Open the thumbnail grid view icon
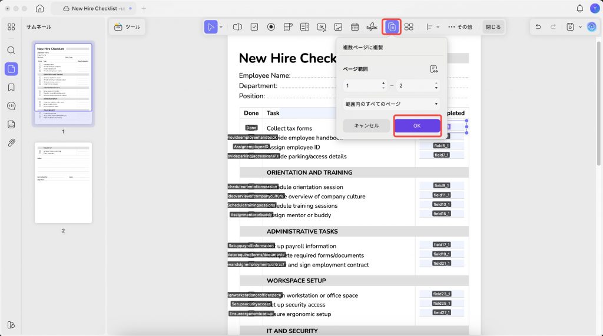 point(11,27)
